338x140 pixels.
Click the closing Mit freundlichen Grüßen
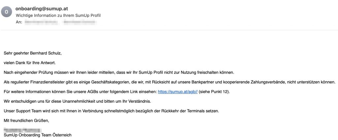[26, 121]
